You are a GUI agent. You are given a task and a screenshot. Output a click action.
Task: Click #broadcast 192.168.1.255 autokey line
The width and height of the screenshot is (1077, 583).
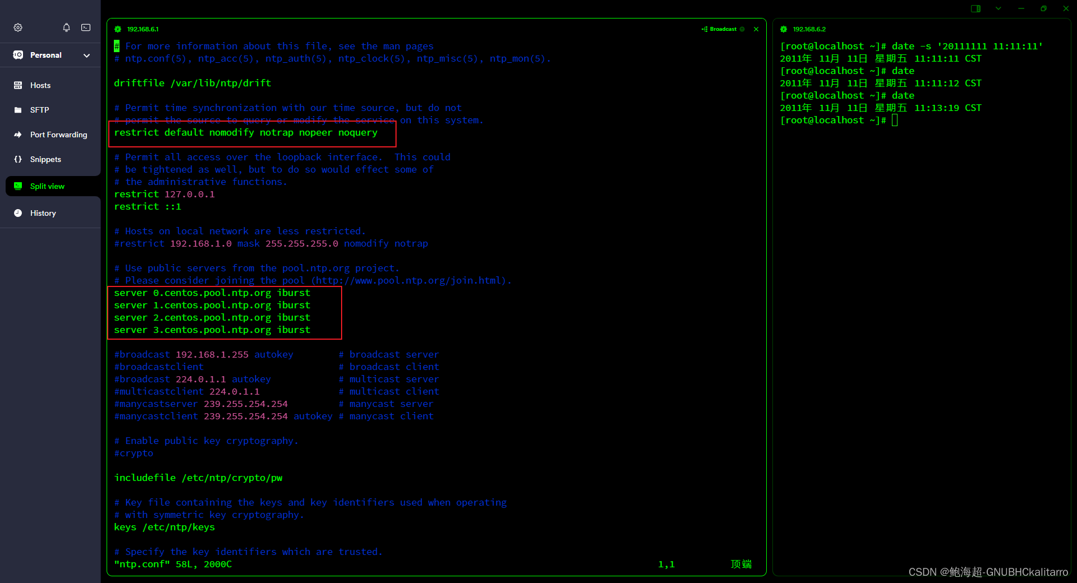204,354
